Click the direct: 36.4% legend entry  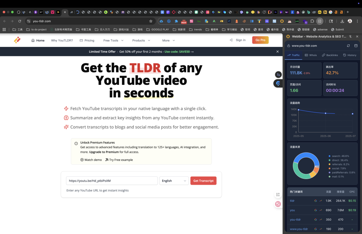pos(339,160)
